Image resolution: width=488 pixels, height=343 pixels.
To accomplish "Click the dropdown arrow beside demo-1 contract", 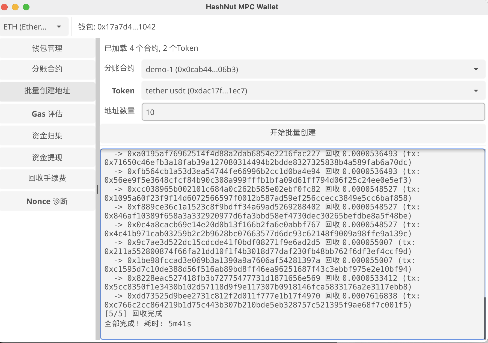I will 476,69.
